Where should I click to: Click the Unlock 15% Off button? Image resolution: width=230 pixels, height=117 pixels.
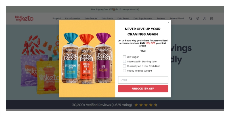pos(143,89)
